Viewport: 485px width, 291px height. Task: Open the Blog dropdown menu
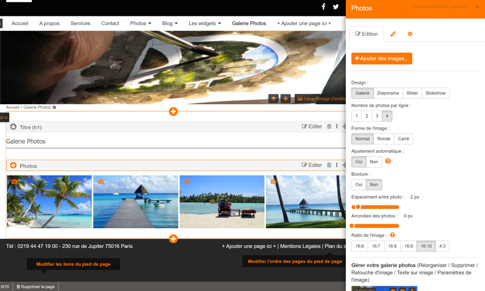pos(170,23)
